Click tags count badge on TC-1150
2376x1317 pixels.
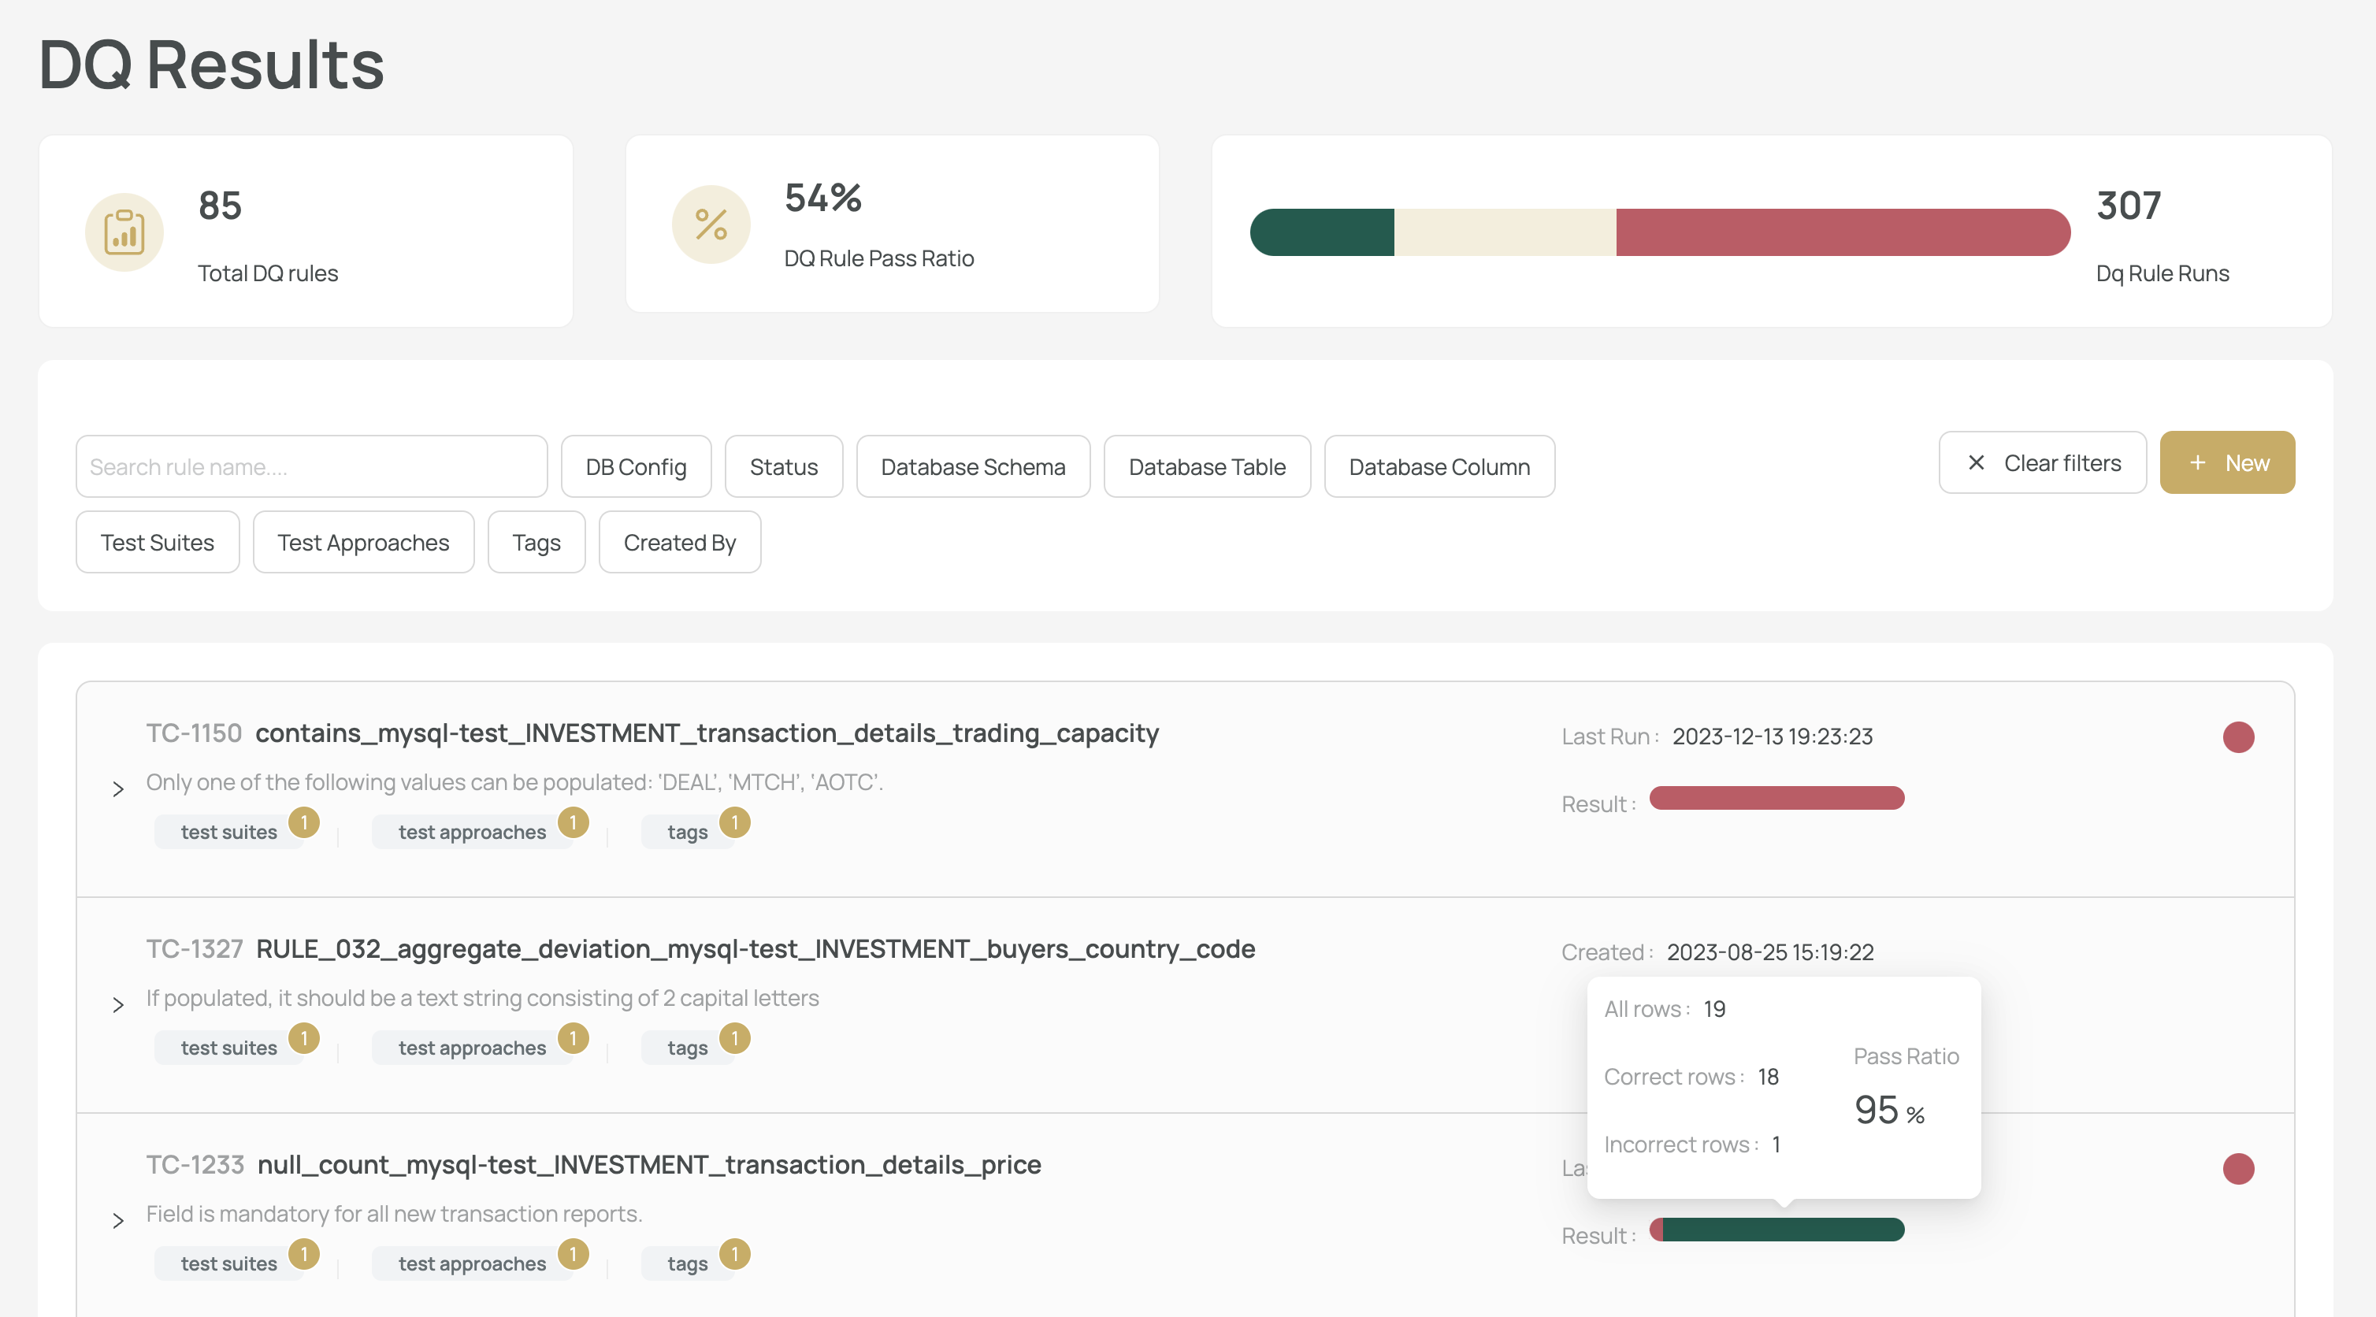click(x=735, y=822)
